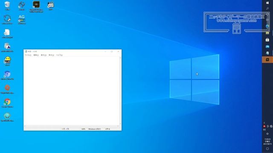Open the MPC clapperboard 321 desktop icon

coord(51,6)
